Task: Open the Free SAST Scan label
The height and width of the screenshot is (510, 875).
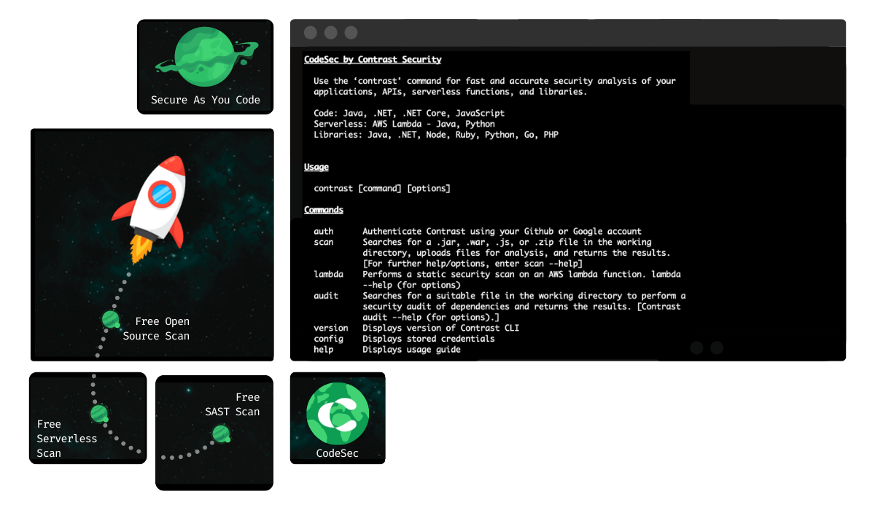Action: tap(232, 404)
